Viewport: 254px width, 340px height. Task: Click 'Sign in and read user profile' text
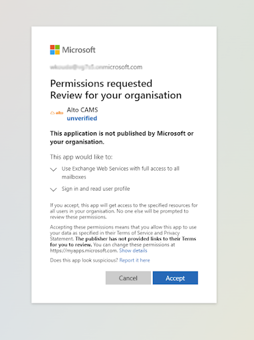[x=96, y=189]
